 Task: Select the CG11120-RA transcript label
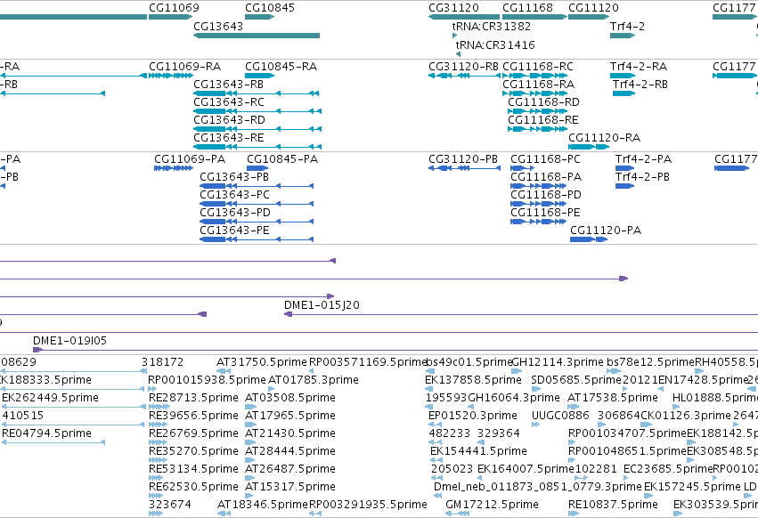tap(604, 138)
